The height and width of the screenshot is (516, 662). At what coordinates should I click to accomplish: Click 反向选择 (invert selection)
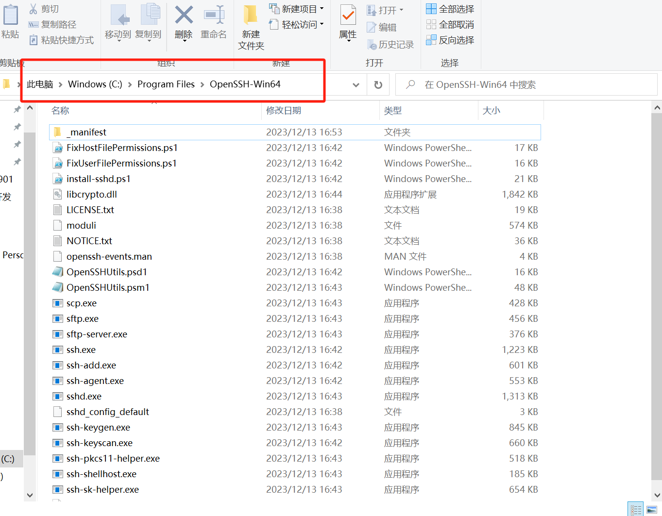tap(450, 40)
